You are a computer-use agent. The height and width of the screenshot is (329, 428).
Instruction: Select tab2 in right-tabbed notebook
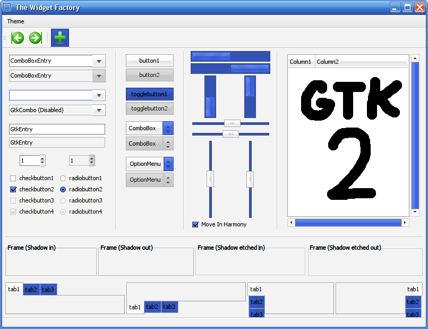(x=413, y=302)
